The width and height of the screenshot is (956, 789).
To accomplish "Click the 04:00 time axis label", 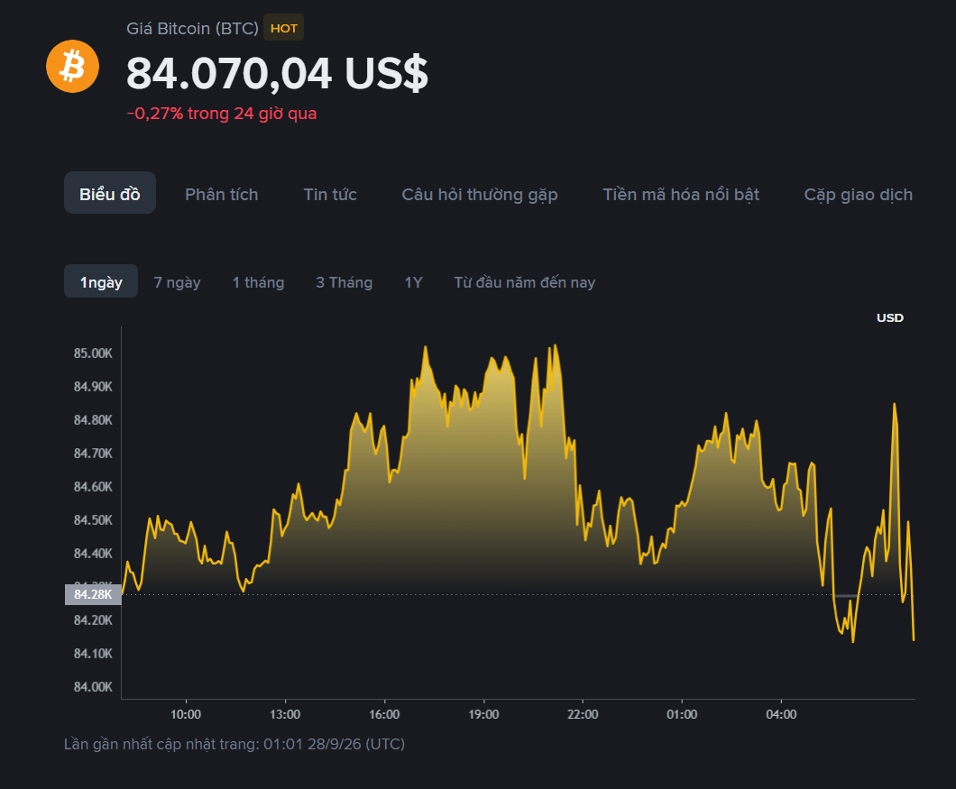I will [781, 715].
